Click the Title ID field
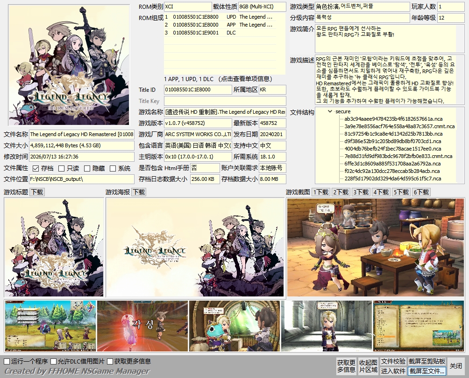 tap(198, 89)
